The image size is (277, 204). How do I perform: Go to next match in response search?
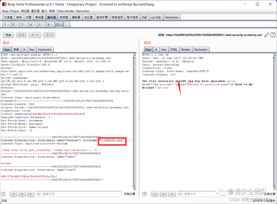pyautogui.click(x=172, y=194)
